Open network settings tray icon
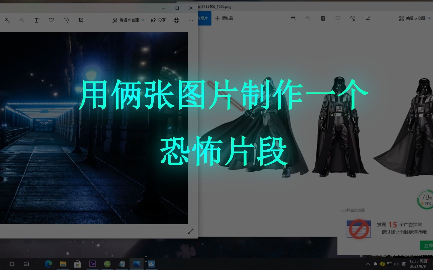The width and height of the screenshot is (433, 270). click(x=390, y=264)
